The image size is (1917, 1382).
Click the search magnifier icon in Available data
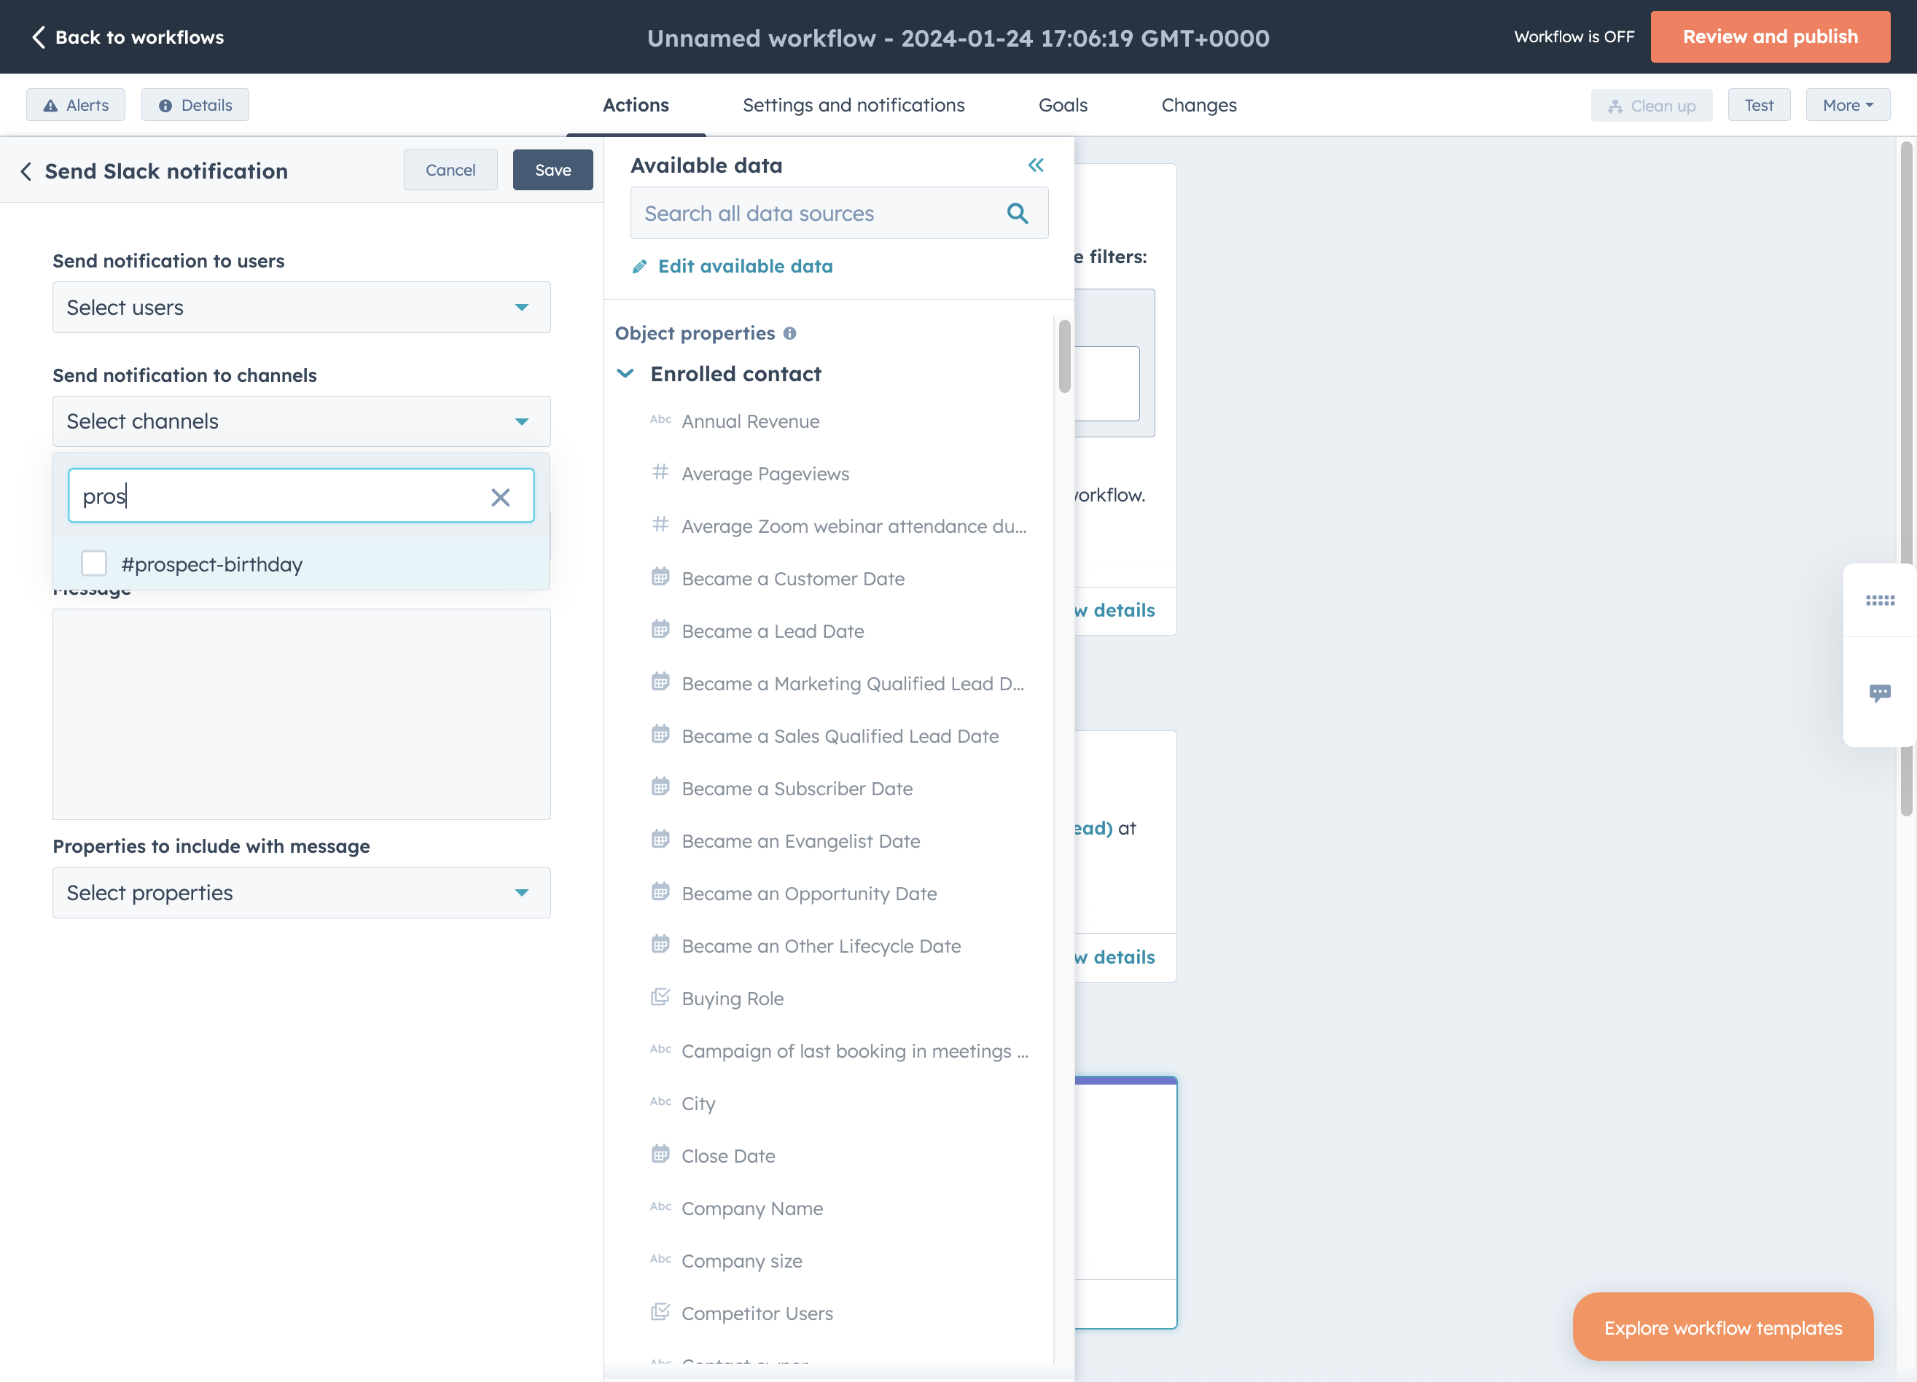[x=1017, y=213]
